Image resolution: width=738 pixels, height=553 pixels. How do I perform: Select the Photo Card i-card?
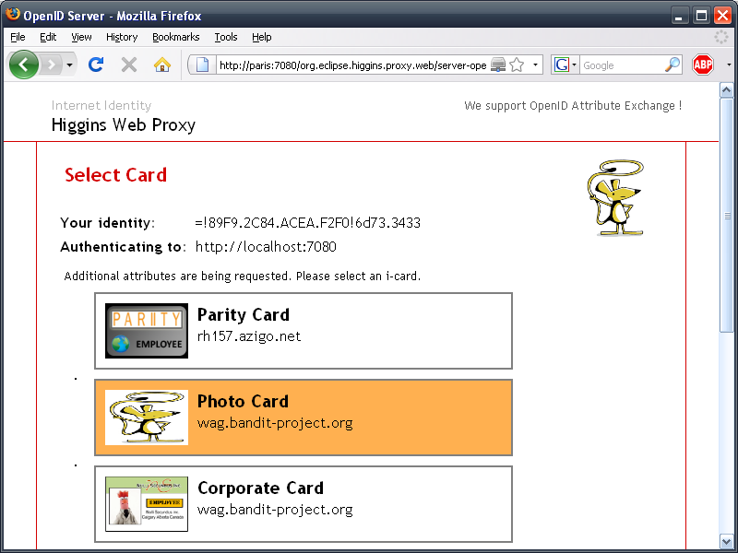click(304, 418)
